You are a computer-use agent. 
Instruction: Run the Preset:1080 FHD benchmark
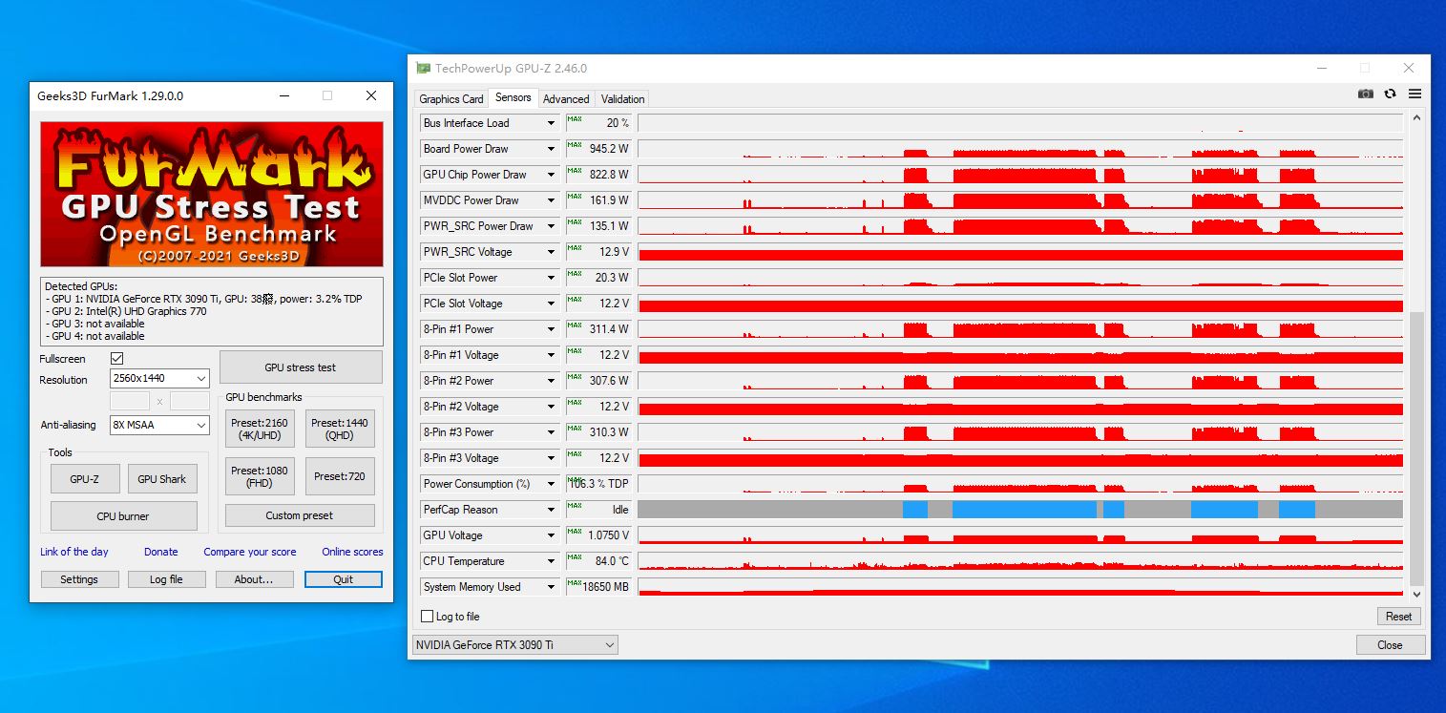[259, 476]
